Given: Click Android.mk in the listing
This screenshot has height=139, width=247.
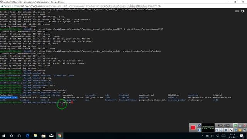Looking at the screenshot, I should click(x=6, y=95).
